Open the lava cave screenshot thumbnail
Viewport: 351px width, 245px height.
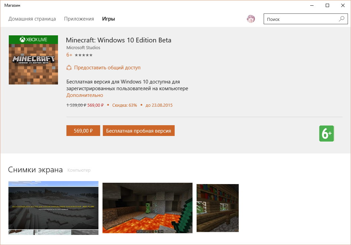click(147, 208)
